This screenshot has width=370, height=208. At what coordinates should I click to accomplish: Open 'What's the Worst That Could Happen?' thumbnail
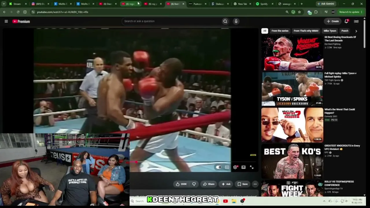pyautogui.click(x=292, y=125)
